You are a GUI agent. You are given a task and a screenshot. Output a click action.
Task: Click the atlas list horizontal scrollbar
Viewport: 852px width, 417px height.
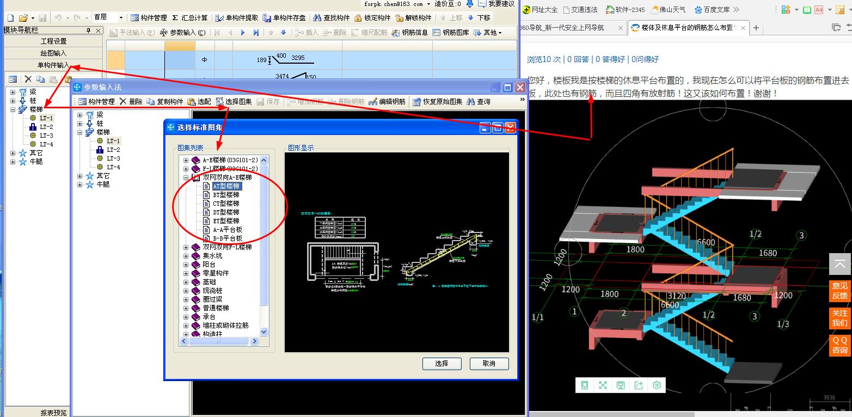220,341
